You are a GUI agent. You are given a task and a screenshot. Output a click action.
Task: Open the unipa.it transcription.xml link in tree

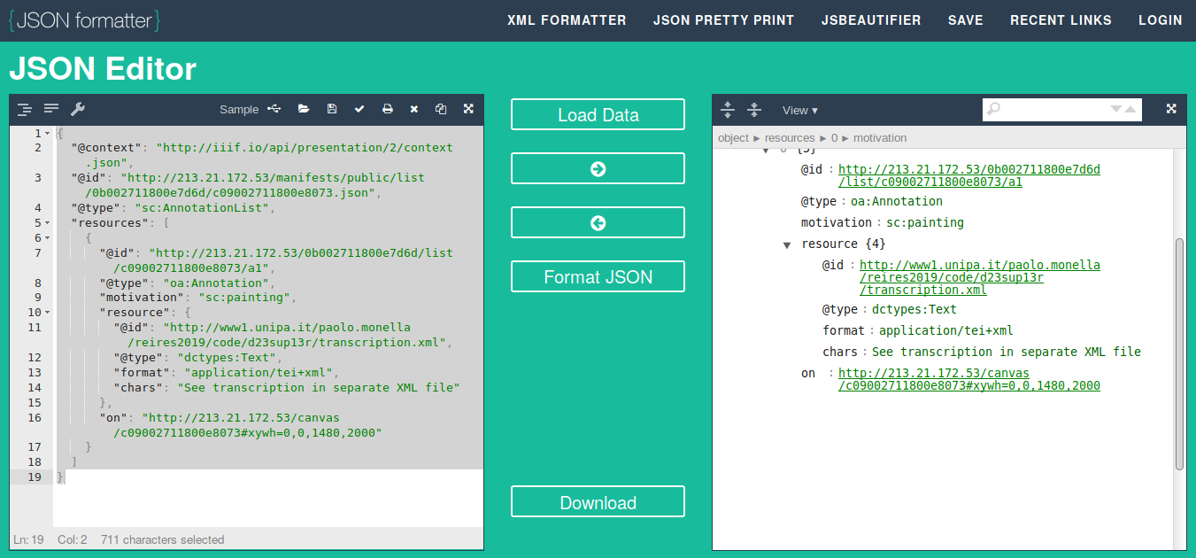(979, 277)
